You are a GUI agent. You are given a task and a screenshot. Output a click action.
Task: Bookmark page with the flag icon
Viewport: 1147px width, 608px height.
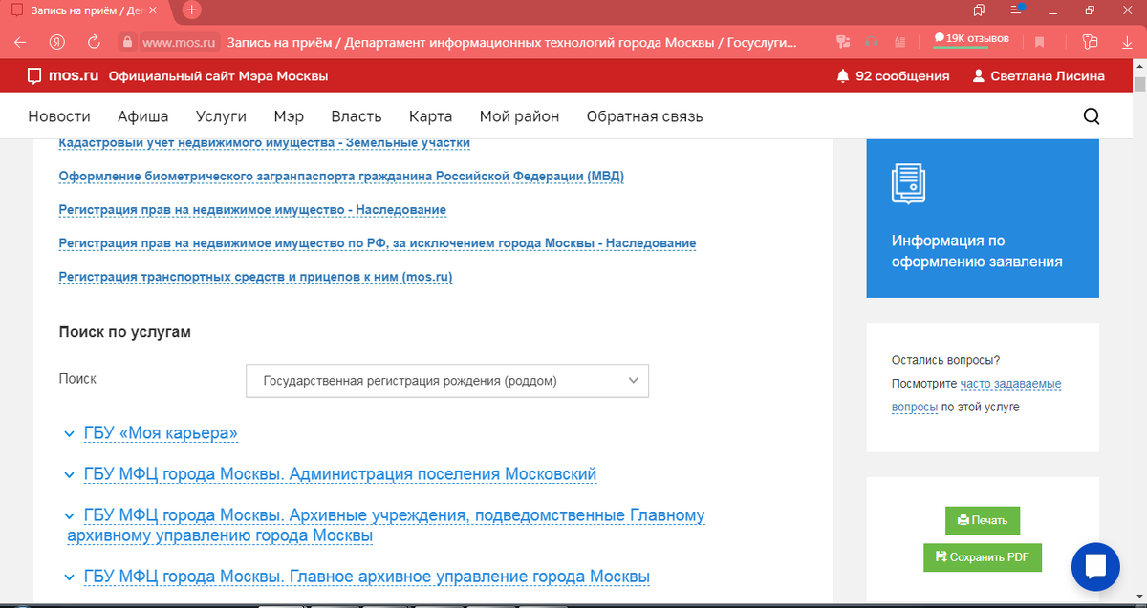coord(1041,42)
